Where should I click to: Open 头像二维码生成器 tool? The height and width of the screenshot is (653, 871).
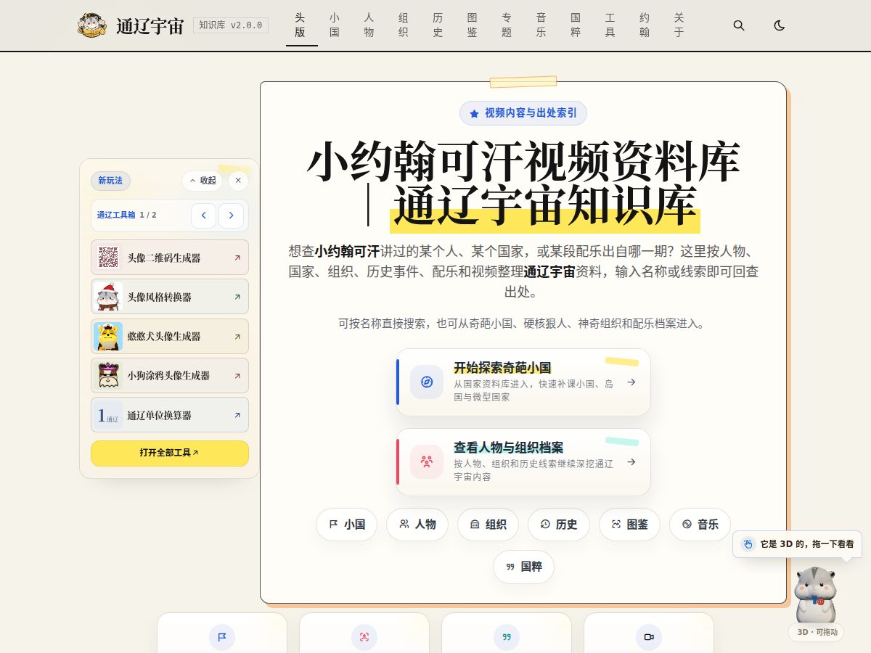click(170, 258)
